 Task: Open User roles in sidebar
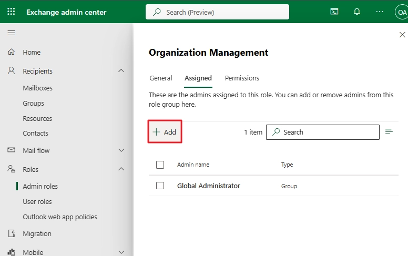(x=37, y=201)
